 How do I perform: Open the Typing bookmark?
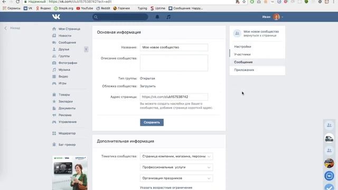[142, 8]
